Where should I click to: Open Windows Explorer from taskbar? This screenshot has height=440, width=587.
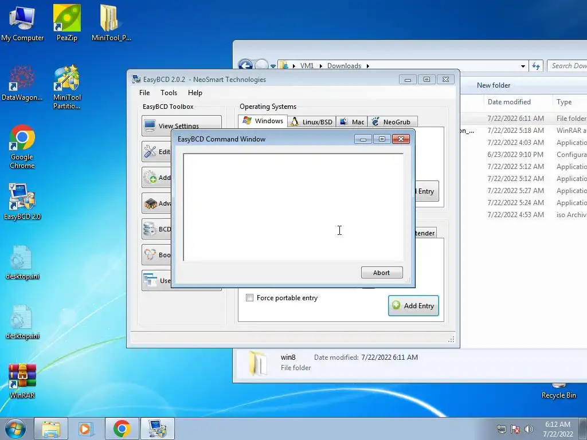51,429
